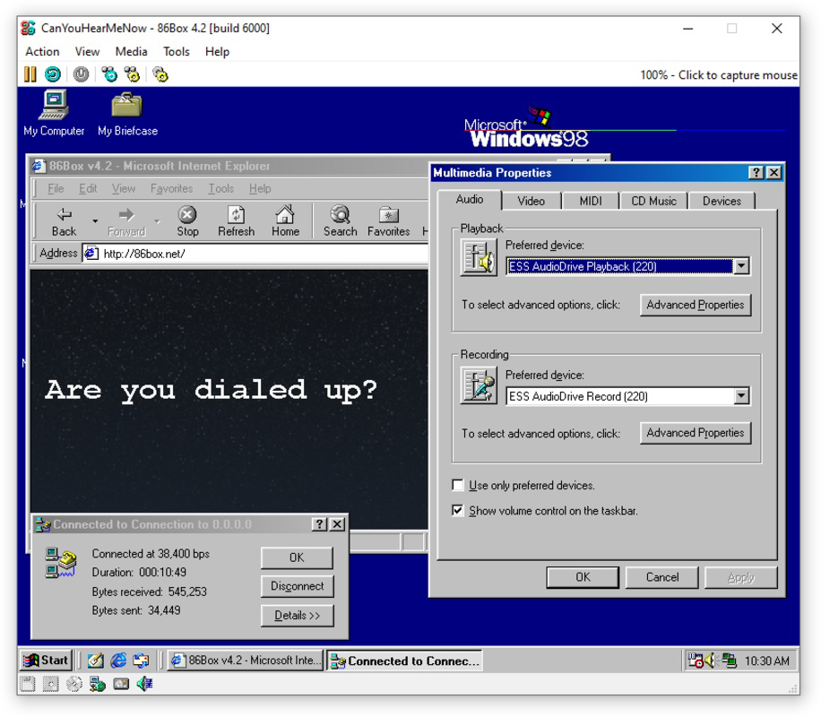Launch Internet Explorer from quick launch
Viewport: 821px width, 717px height.
click(x=118, y=661)
